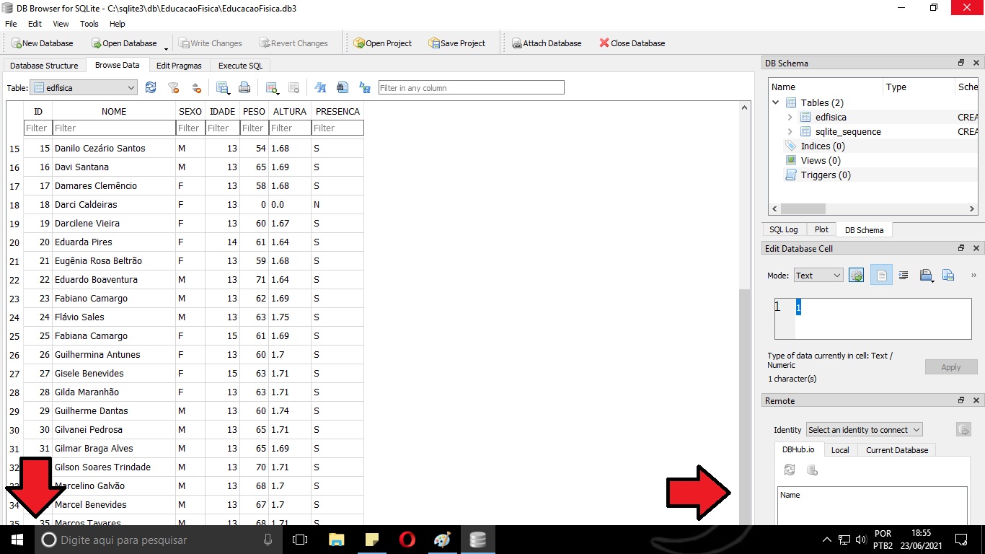The width and height of the screenshot is (985, 554).
Task: Toggle word wrap in cell editor
Action: 903,275
